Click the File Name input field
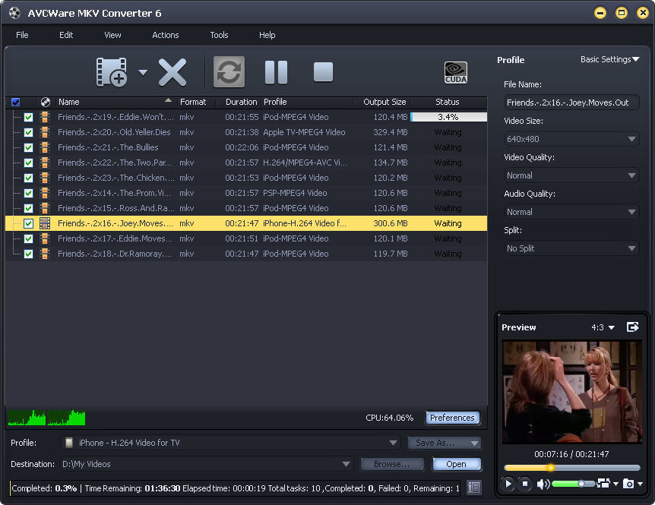The height and width of the screenshot is (505, 655). tap(571, 103)
